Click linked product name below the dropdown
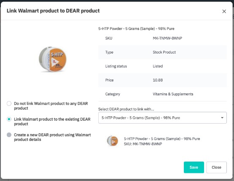This screenshot has height=181, width=234. point(162,139)
